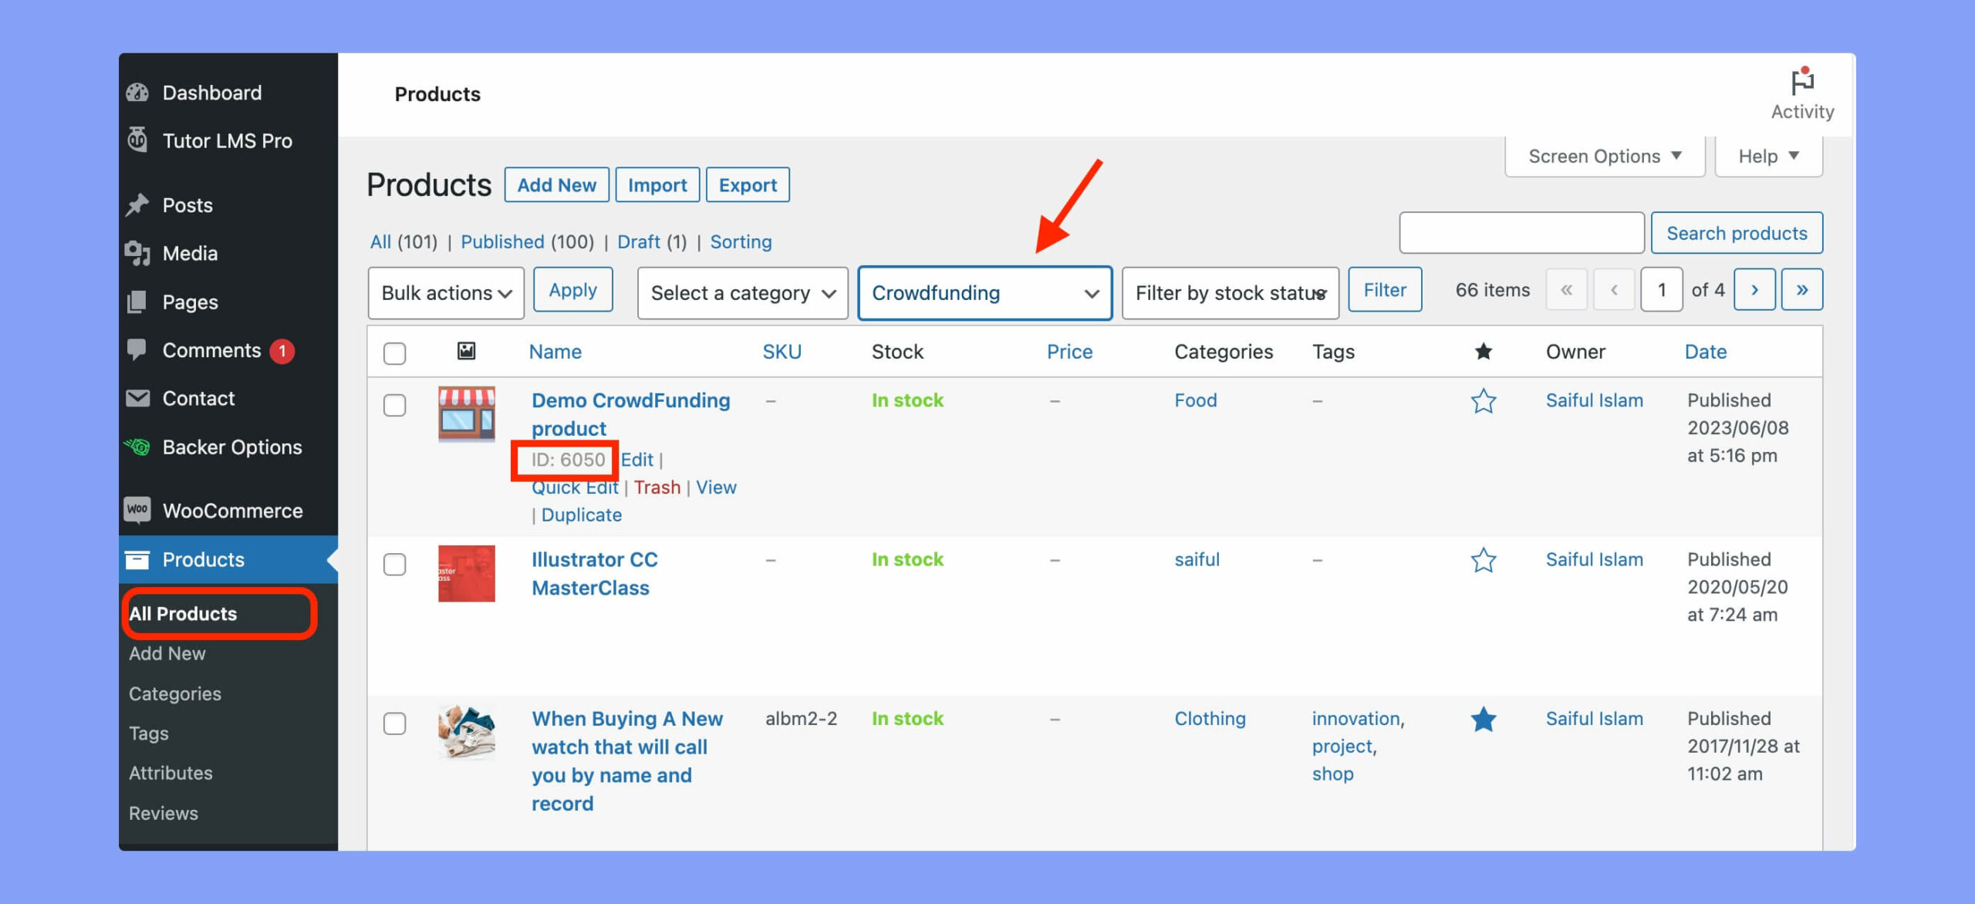Expand the Help panel
1975x904 pixels.
(1768, 157)
